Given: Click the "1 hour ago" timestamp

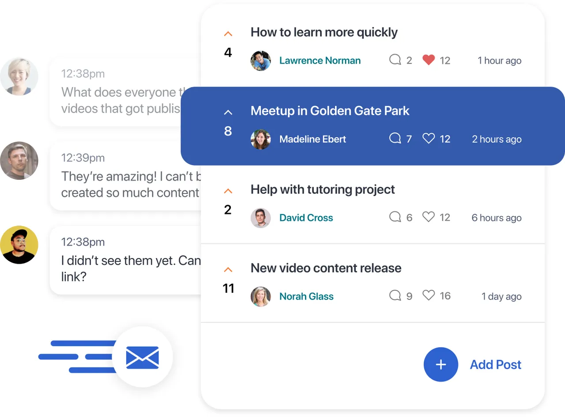Looking at the screenshot, I should click(499, 61).
